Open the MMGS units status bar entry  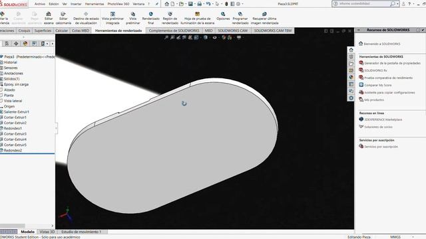[x=395, y=237]
